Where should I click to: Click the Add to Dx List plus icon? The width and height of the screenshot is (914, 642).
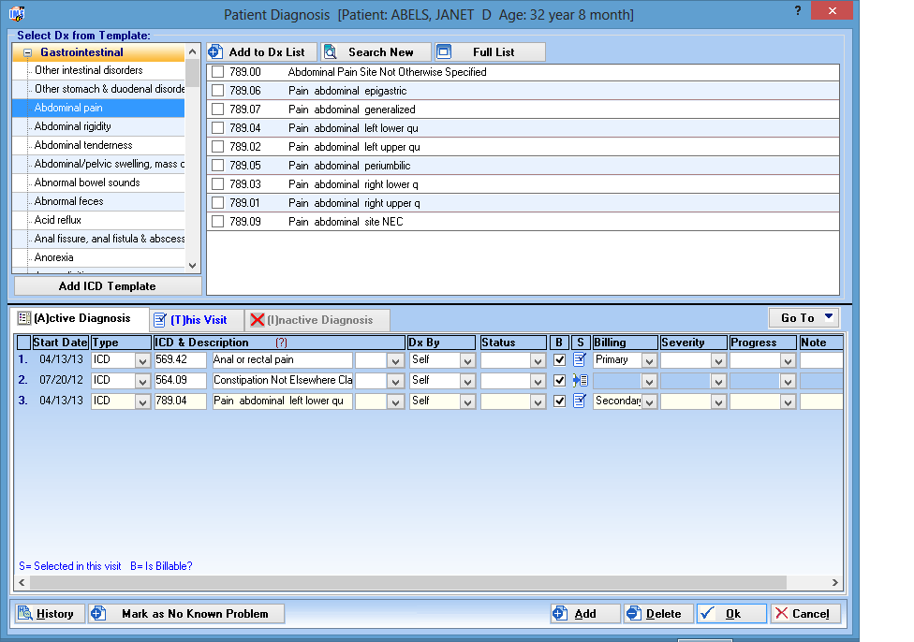[x=215, y=51]
